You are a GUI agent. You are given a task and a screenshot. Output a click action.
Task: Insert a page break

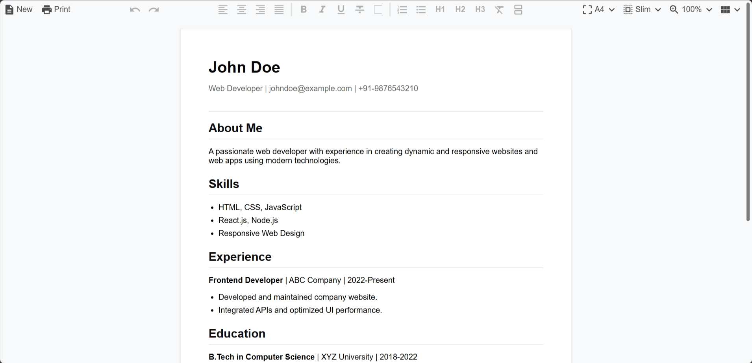tap(518, 9)
